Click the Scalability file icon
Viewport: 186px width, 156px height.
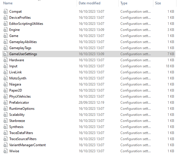pyautogui.click(x=5, y=115)
